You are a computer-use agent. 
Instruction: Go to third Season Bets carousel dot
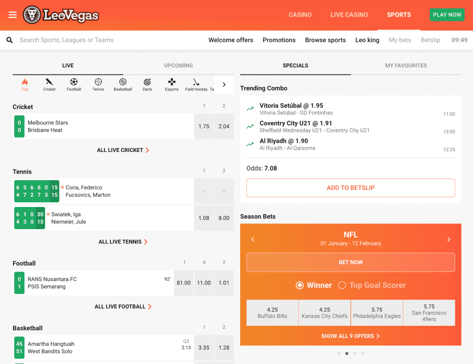[x=355, y=353]
